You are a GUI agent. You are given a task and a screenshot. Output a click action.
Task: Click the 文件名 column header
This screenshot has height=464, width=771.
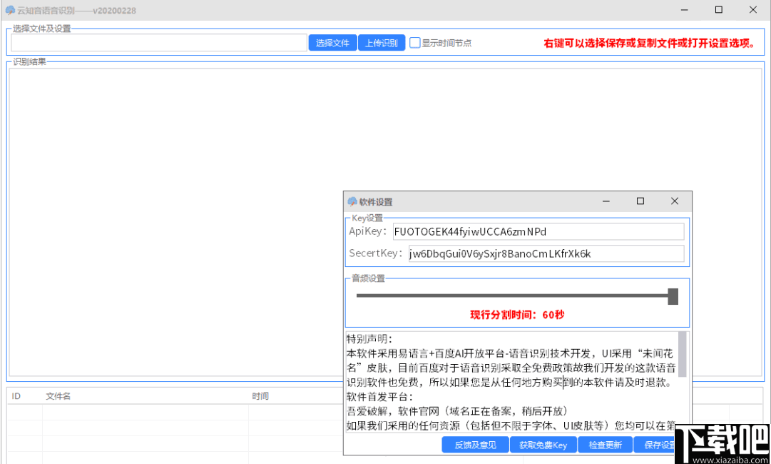(x=57, y=395)
